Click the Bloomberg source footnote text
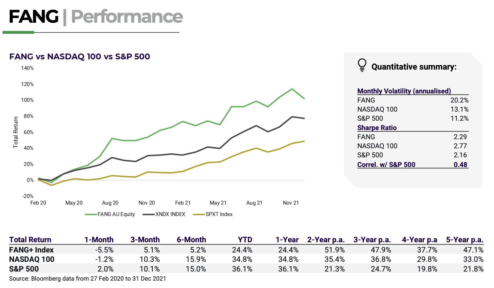This screenshot has height=288, width=494. tap(87, 279)
